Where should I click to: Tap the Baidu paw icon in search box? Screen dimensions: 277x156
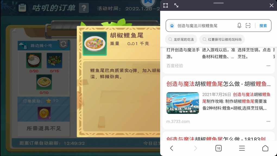(172, 26)
